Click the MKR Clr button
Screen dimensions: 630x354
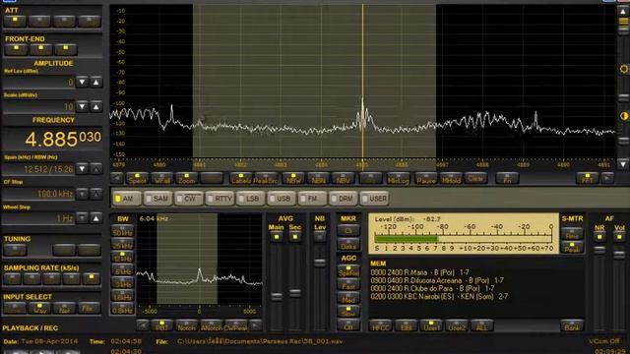click(348, 231)
